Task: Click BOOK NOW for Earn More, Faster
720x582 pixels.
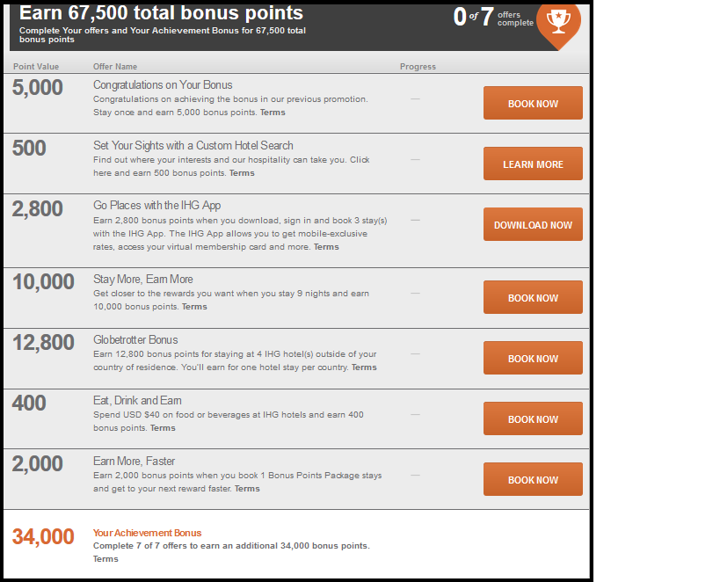Action: pyautogui.click(x=533, y=479)
